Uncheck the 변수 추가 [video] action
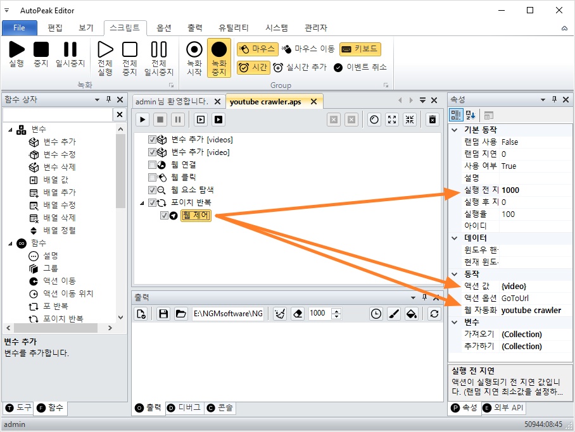Image resolution: width=575 pixels, height=432 pixels. [152, 152]
